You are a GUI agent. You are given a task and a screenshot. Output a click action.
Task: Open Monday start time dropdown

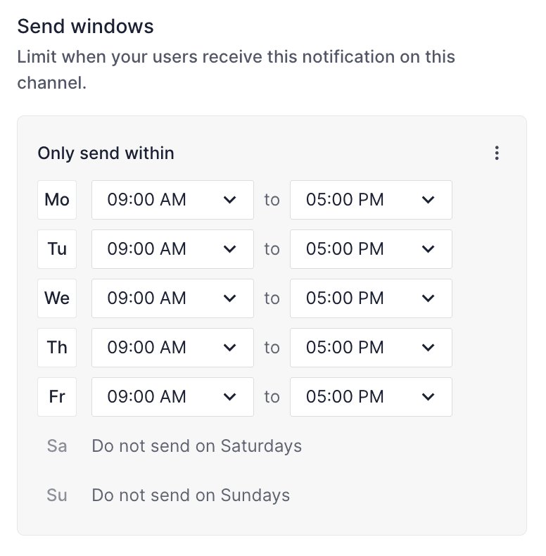coord(172,200)
